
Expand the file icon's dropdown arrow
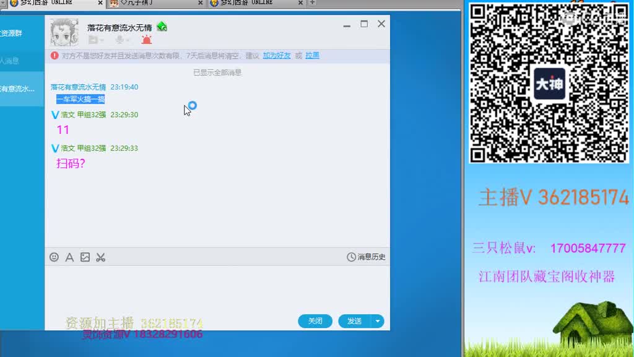[102, 40]
